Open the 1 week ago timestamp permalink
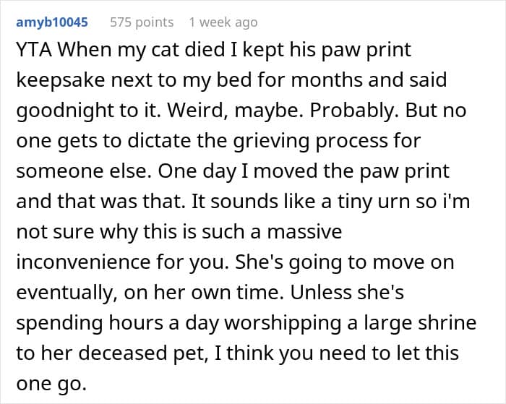Viewport: 506px width, 404px height. [223, 22]
